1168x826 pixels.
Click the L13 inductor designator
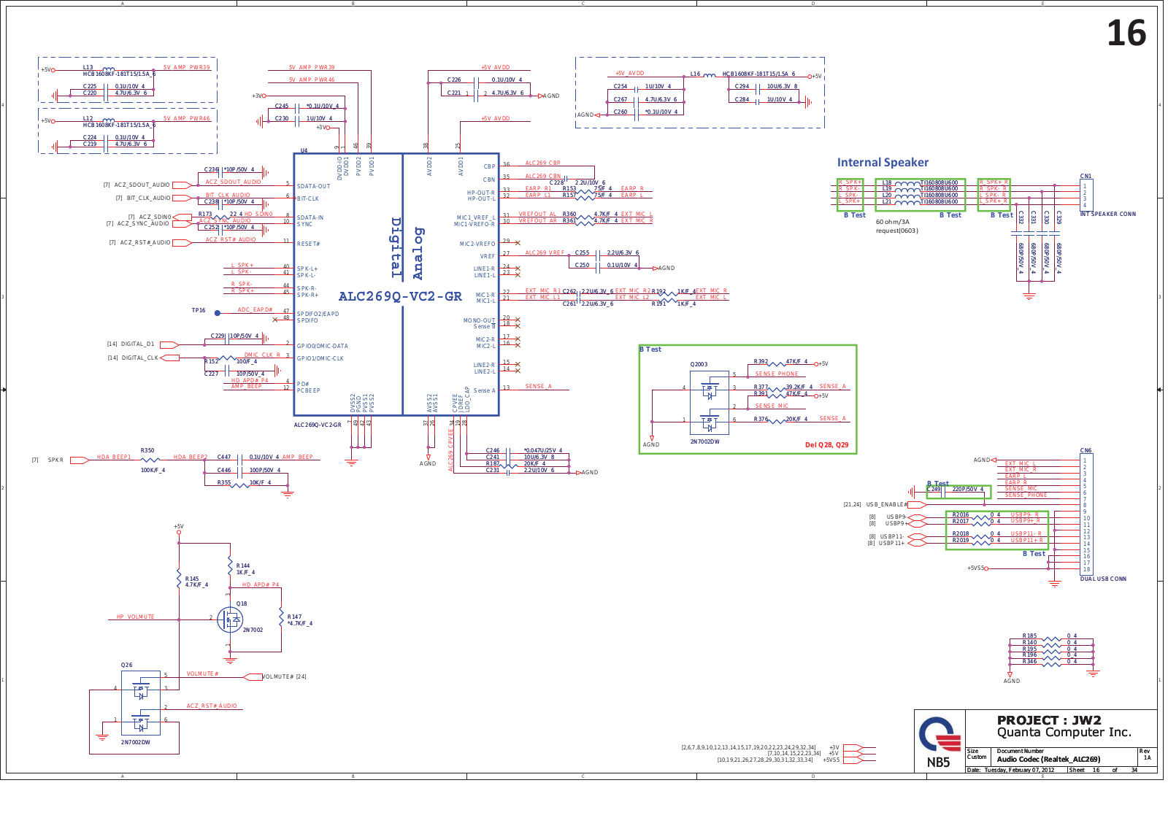[x=88, y=68]
